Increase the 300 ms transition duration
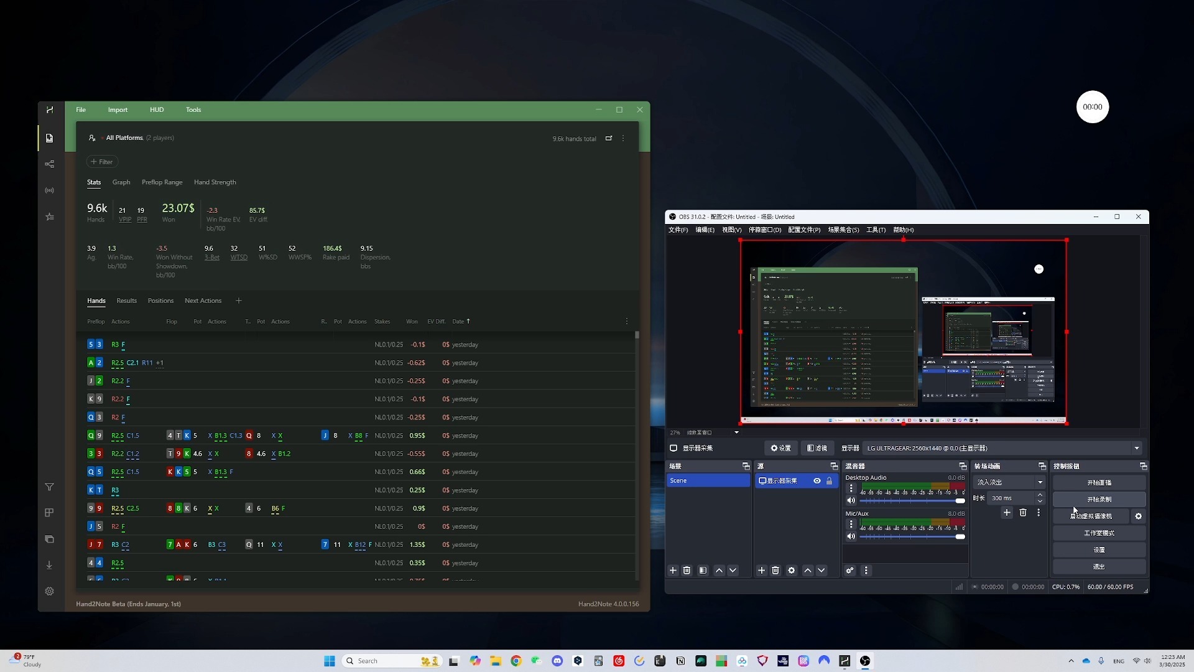The image size is (1194, 672). pos(1040,495)
